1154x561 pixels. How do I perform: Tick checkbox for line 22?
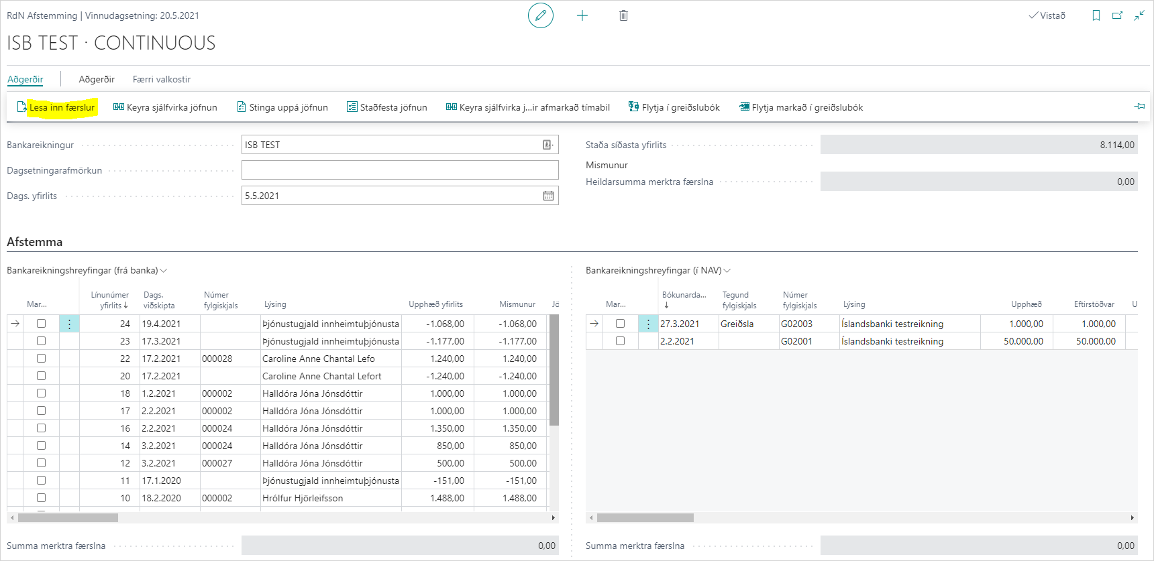click(41, 358)
